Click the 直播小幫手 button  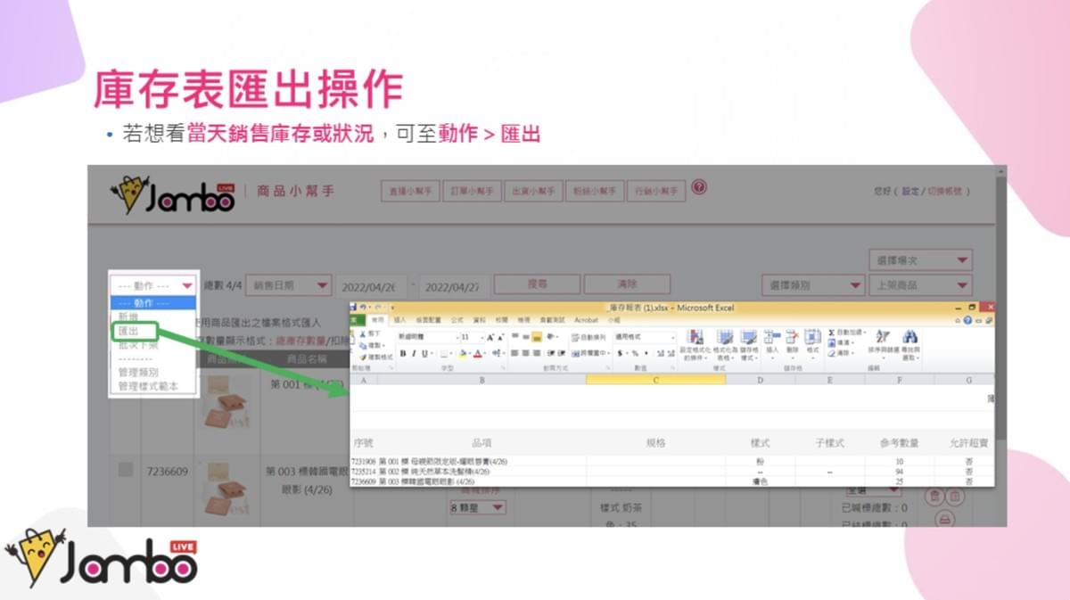point(411,191)
